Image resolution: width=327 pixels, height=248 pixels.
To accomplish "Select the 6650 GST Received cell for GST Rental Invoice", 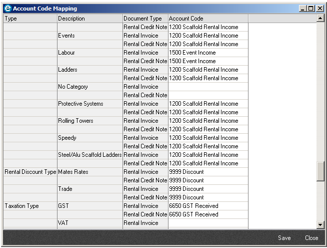I will coord(207,206).
